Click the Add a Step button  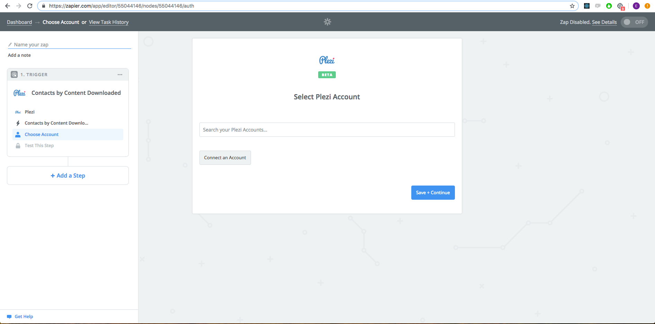(68, 175)
